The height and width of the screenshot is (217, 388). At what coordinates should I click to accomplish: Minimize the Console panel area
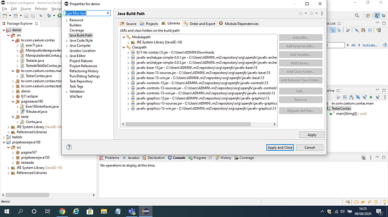pyautogui.click(x=377, y=157)
